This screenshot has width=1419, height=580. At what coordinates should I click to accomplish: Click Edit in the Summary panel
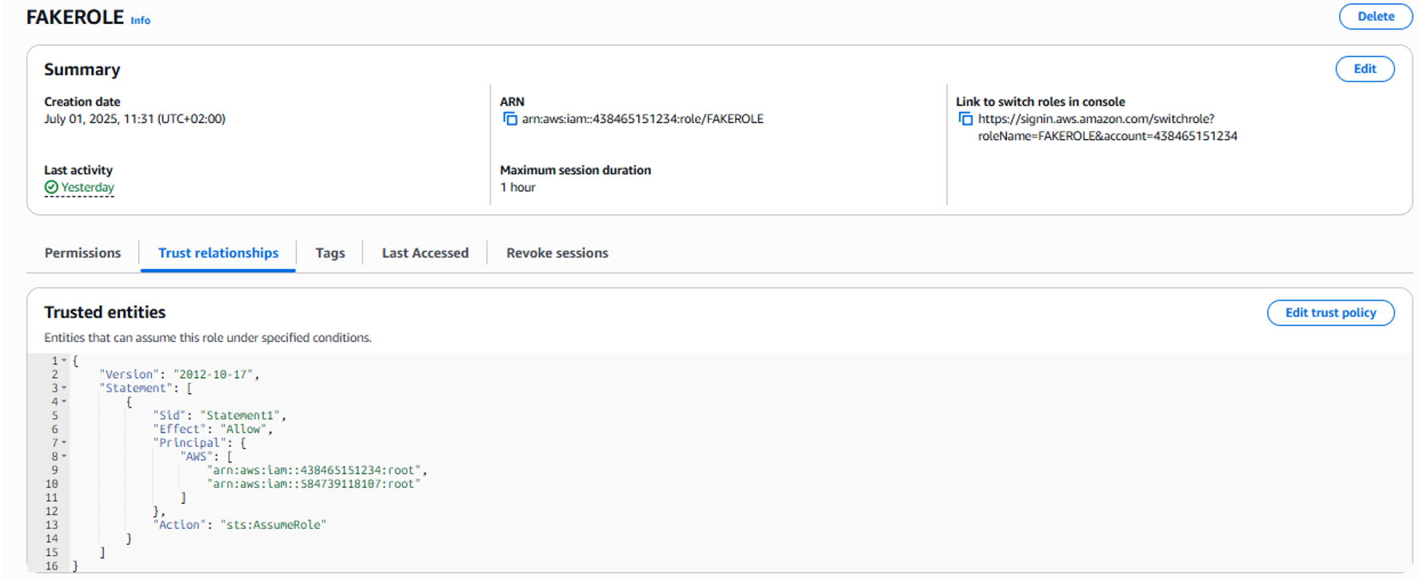coord(1365,69)
